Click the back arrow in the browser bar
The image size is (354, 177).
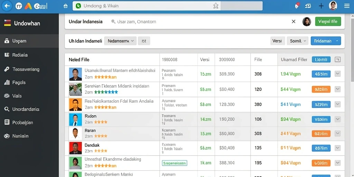point(7,6)
